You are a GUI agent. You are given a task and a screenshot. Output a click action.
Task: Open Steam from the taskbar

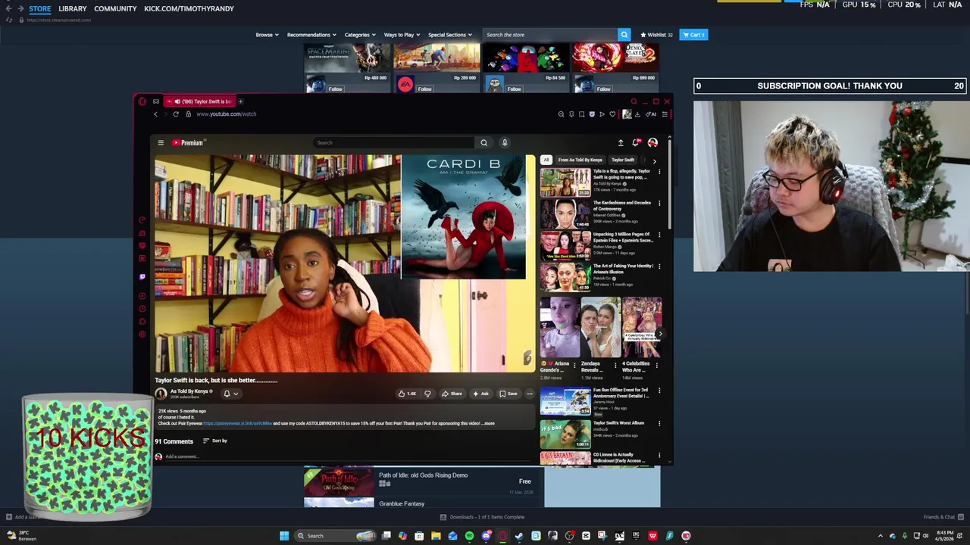519,536
